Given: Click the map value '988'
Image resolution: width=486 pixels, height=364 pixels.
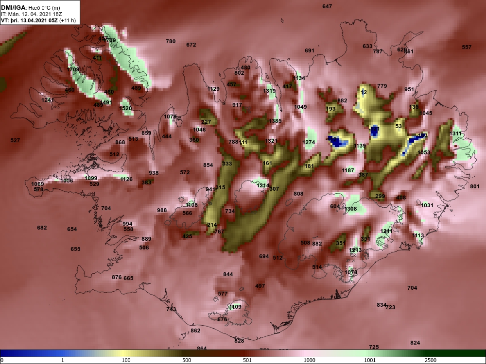Looking at the screenshot, I should click(162, 210).
